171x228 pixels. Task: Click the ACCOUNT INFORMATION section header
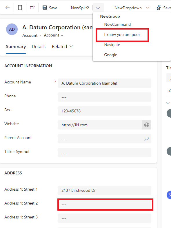(x=28, y=66)
